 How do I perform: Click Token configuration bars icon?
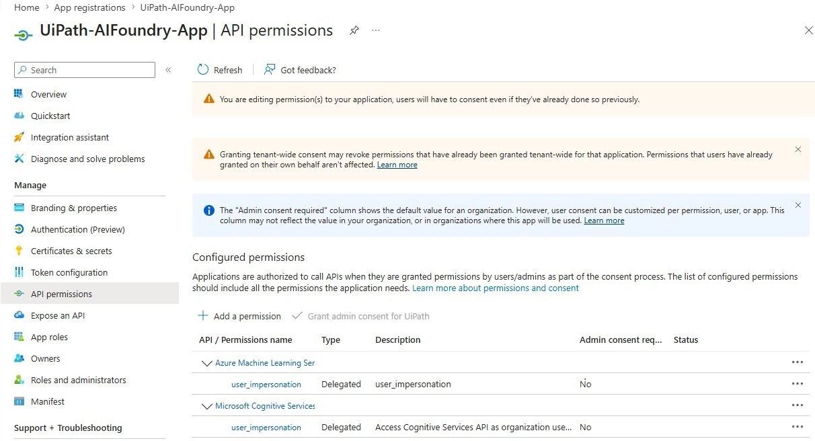[x=19, y=272]
